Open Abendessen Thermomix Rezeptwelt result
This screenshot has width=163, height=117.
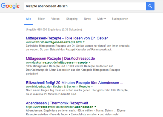[57, 103]
